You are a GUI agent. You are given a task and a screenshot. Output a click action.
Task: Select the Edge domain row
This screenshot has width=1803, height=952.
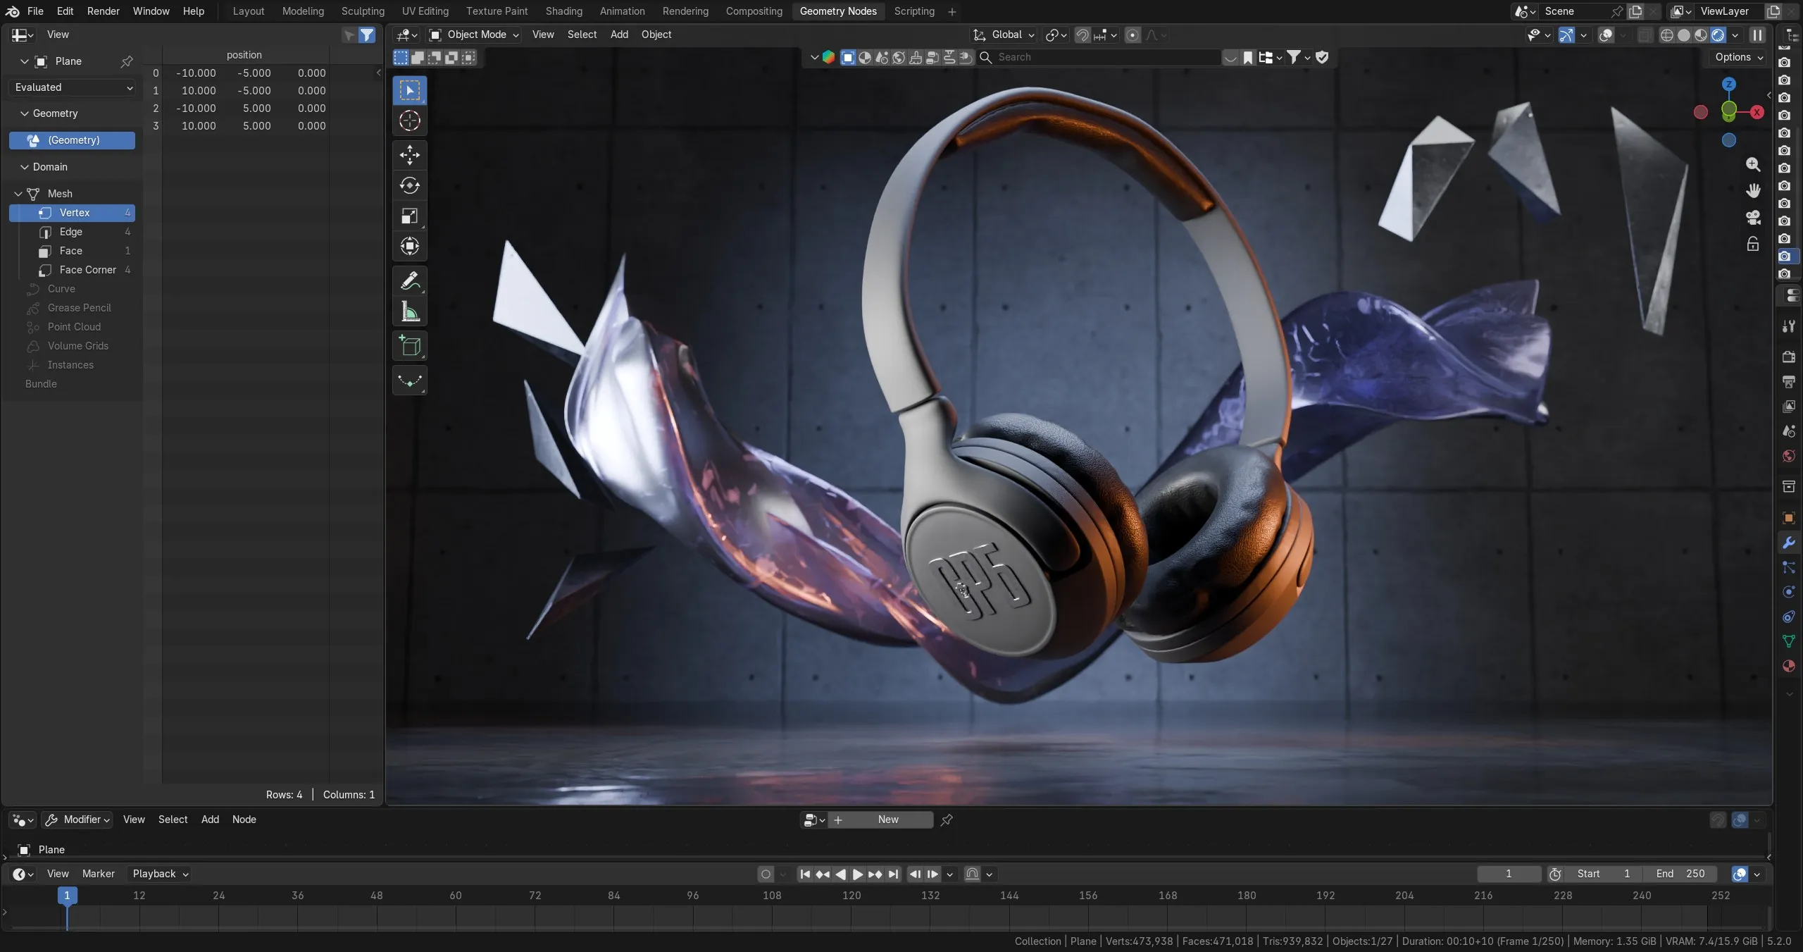click(x=72, y=232)
